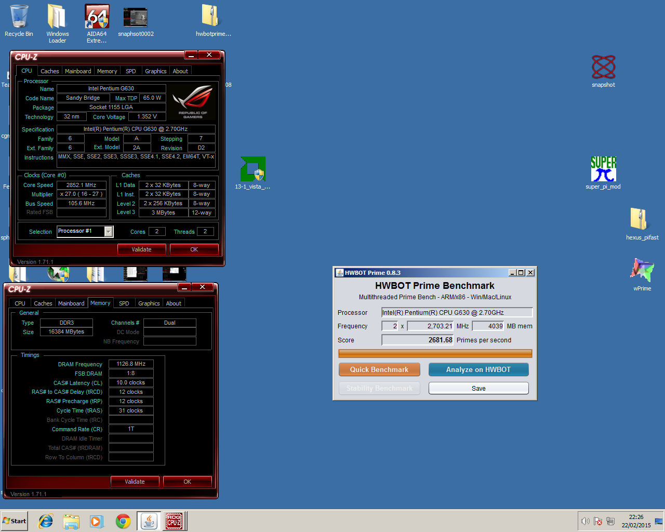This screenshot has width=665, height=532.
Task: Click the Processor name field in HWBOT Prime
Action: coord(457,312)
